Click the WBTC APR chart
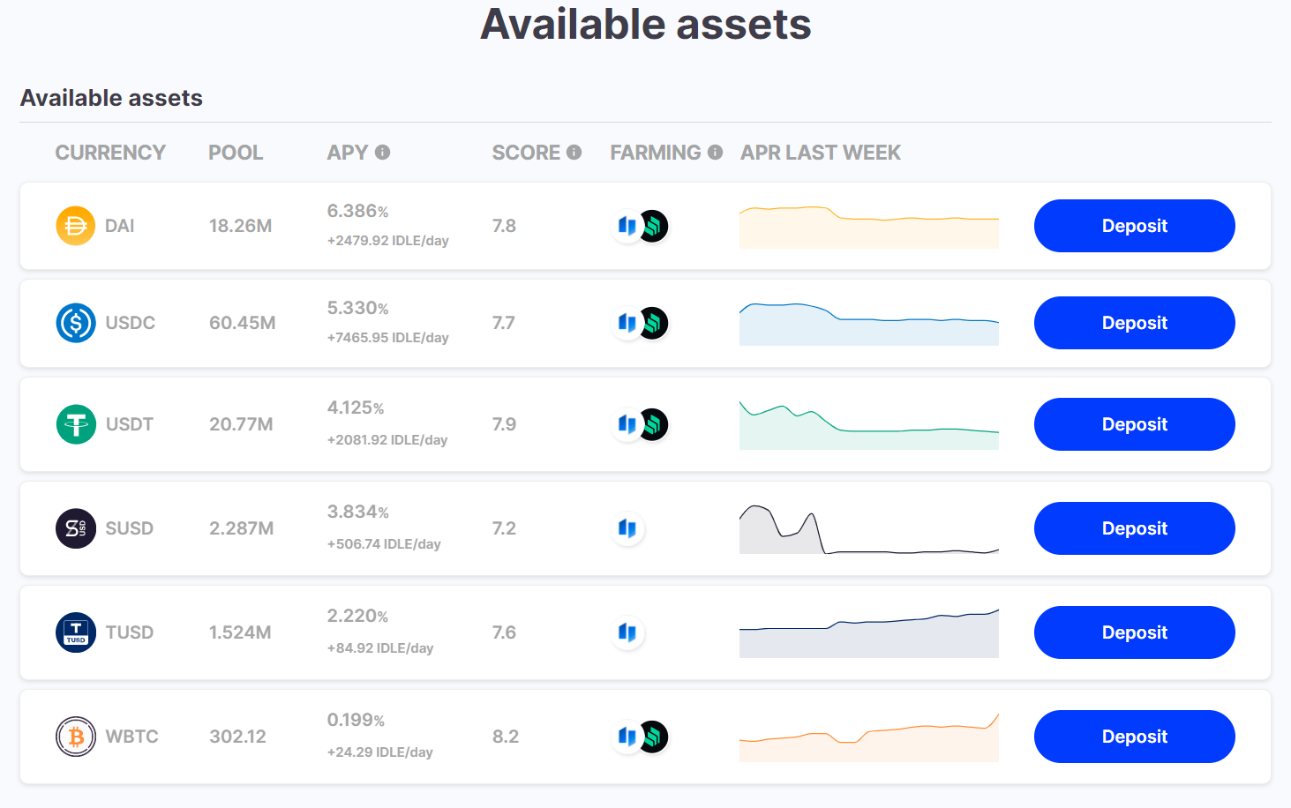Image resolution: width=1291 pixels, height=808 pixels. pyautogui.click(x=868, y=737)
